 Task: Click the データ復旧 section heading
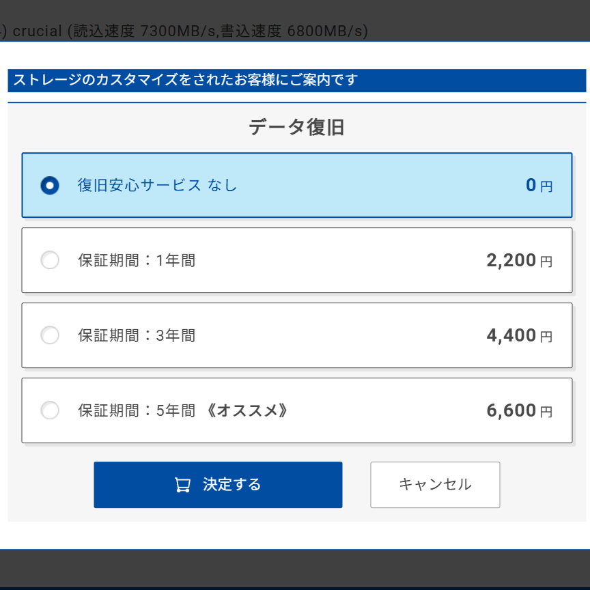pyautogui.click(x=296, y=127)
